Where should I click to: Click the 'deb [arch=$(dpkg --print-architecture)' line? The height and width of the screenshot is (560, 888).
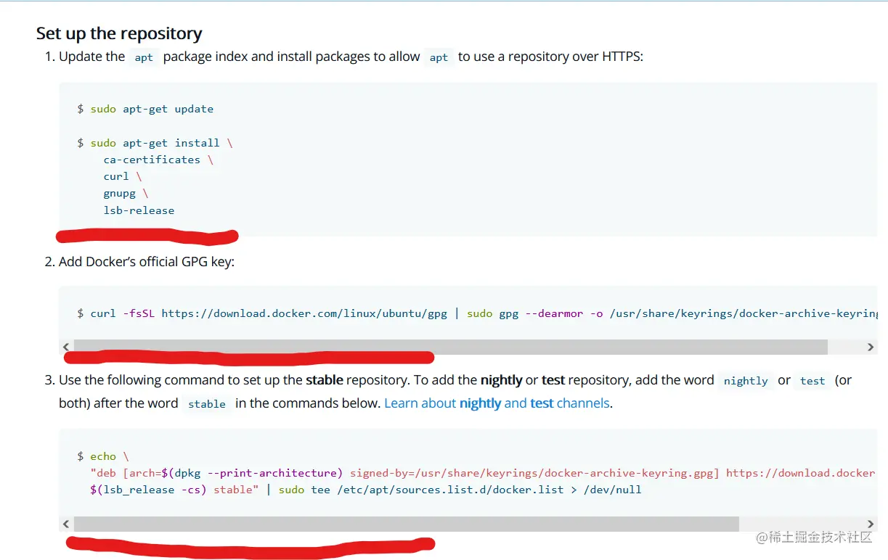point(482,473)
